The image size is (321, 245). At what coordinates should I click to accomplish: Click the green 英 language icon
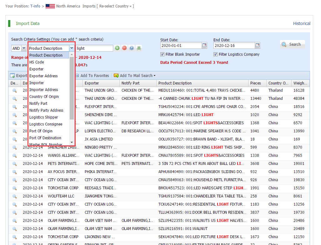(139, 48)
